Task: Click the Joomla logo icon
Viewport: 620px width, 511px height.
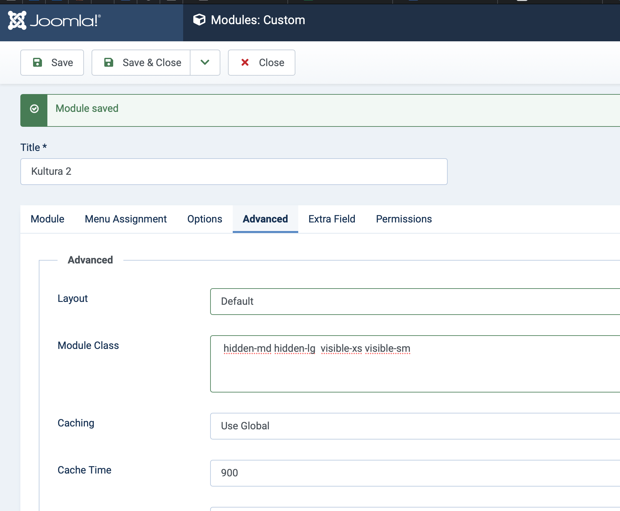Action: (17, 20)
